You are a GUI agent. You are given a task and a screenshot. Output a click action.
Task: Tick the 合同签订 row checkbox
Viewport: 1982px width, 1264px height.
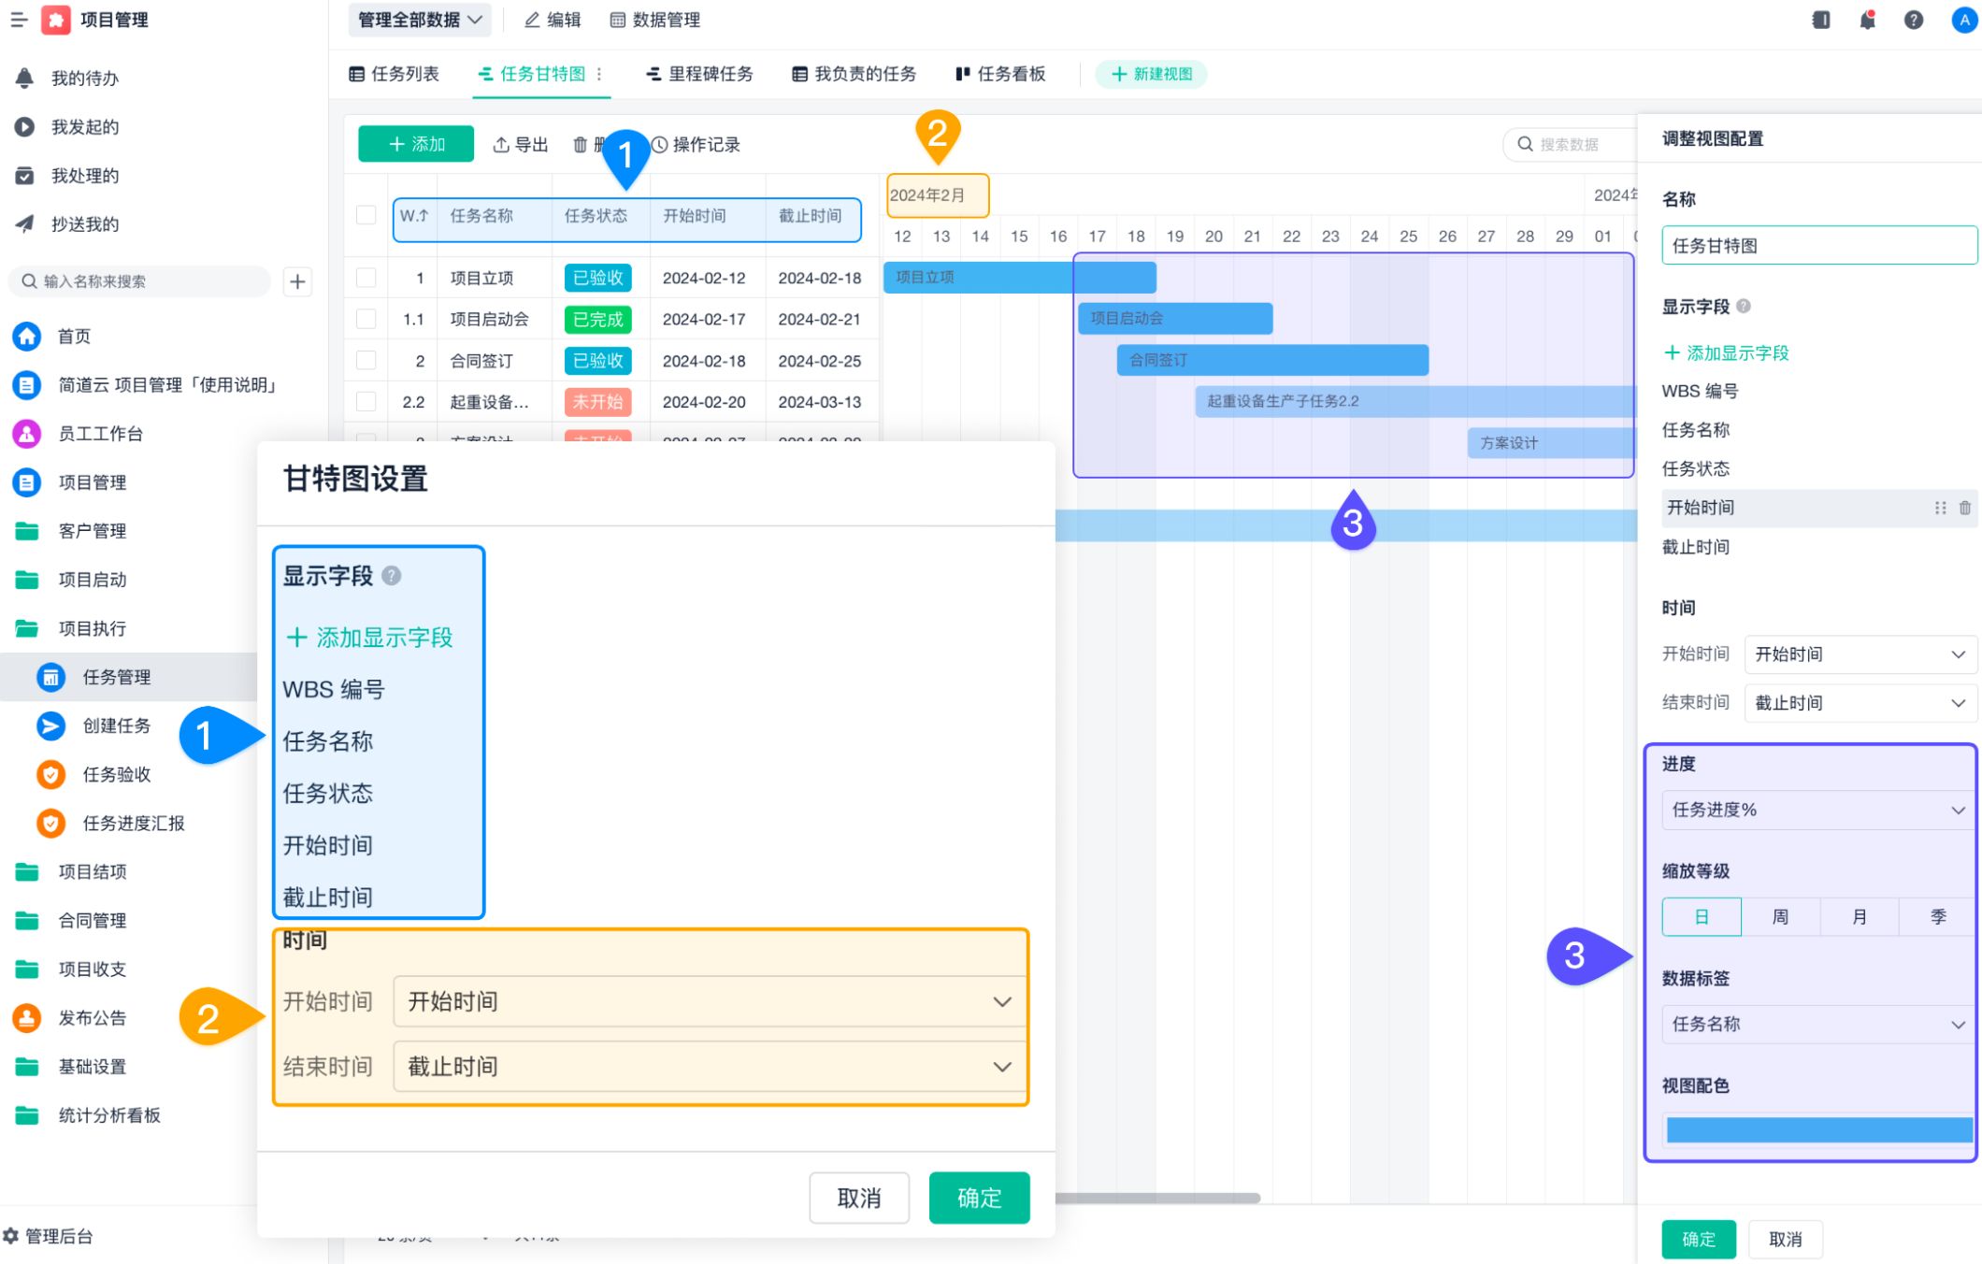[x=366, y=360]
